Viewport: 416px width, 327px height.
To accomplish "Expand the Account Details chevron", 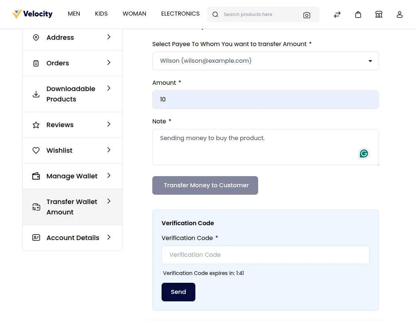I will pyautogui.click(x=108, y=238).
